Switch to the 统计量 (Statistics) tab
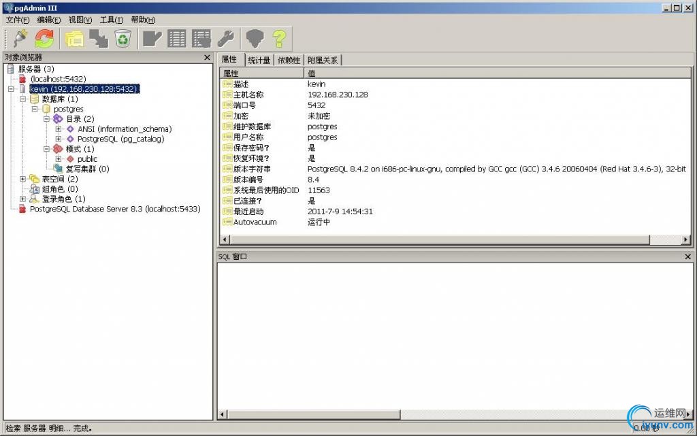697x436 pixels. (259, 59)
